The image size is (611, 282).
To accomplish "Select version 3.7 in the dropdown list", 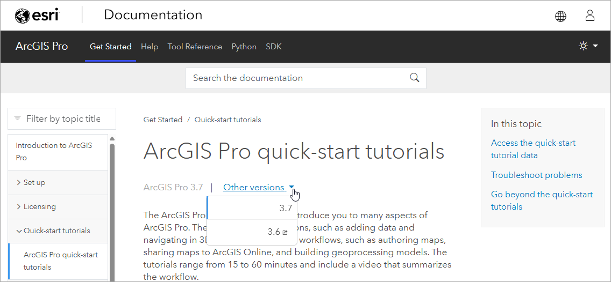I will click(x=252, y=208).
